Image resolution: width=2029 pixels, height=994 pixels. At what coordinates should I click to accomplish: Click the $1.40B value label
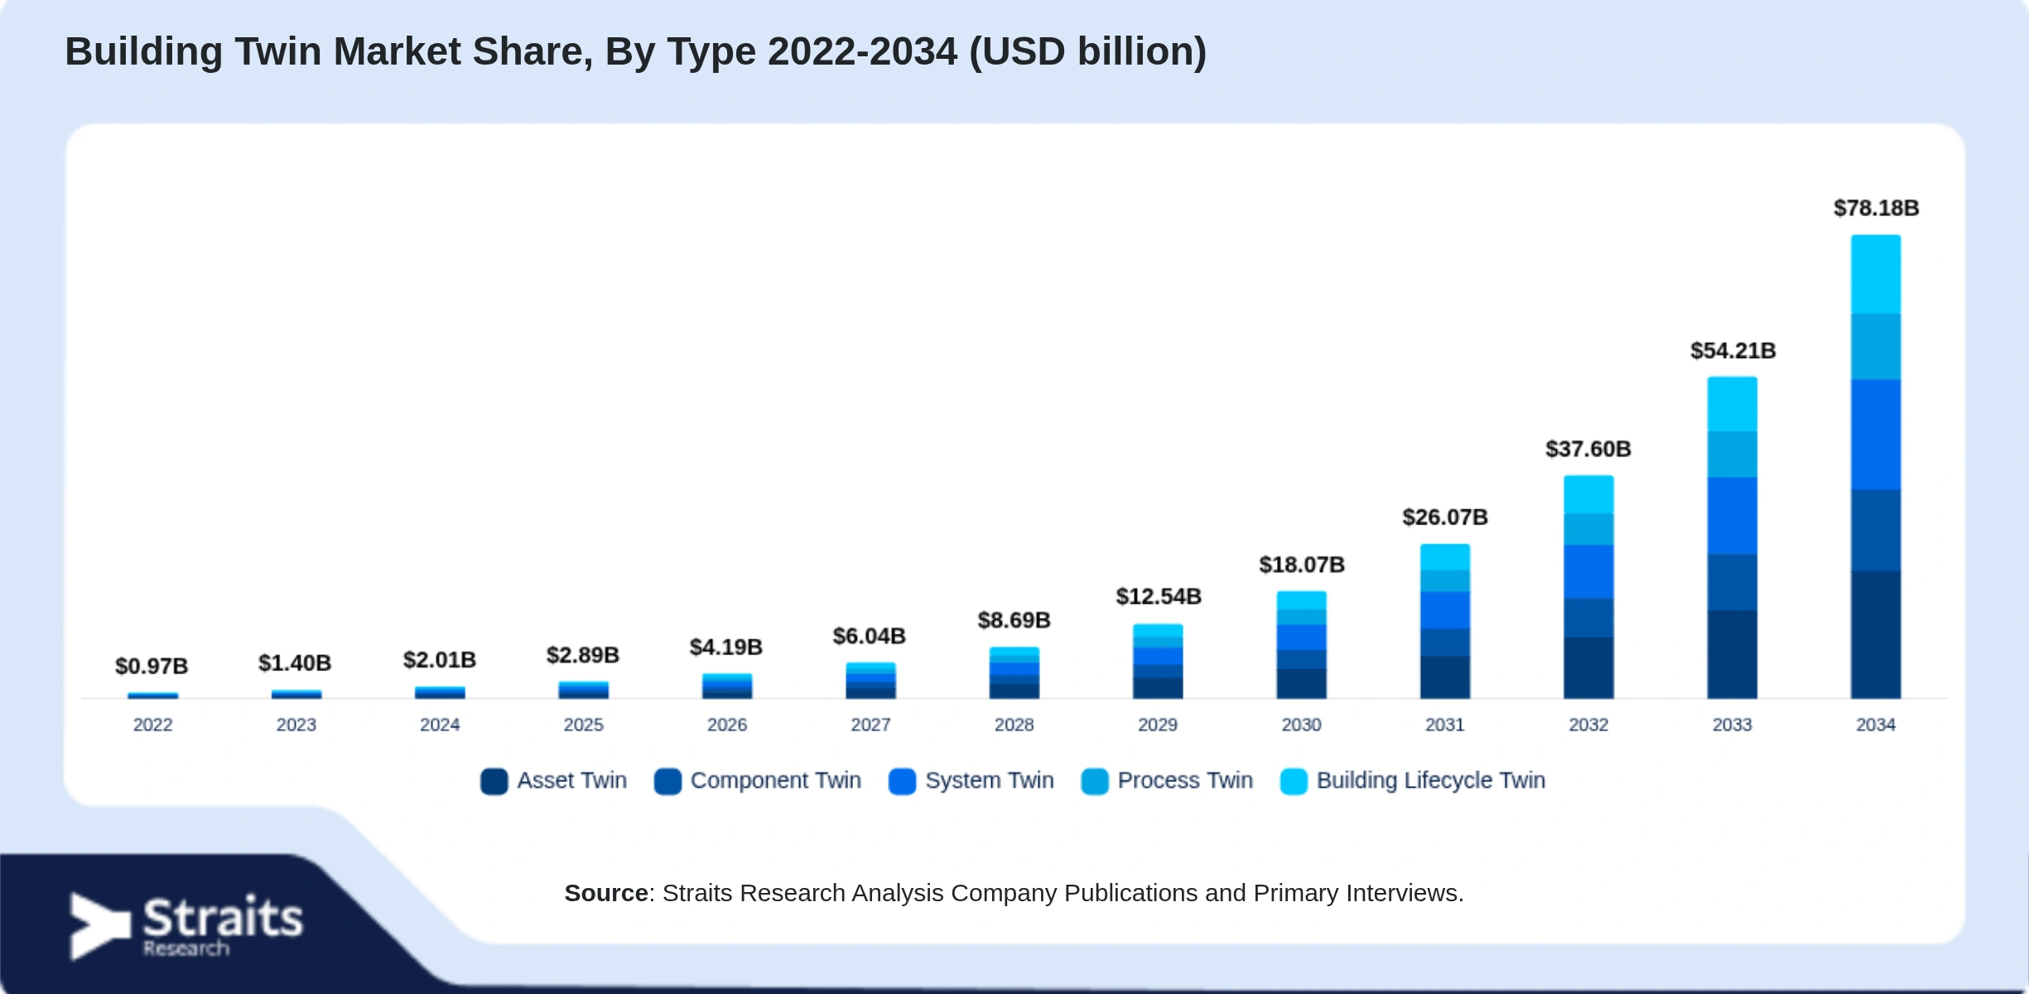295,663
